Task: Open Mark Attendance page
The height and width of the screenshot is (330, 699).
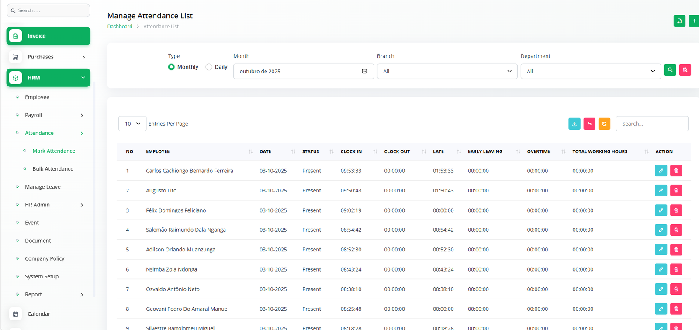Action: (54, 151)
